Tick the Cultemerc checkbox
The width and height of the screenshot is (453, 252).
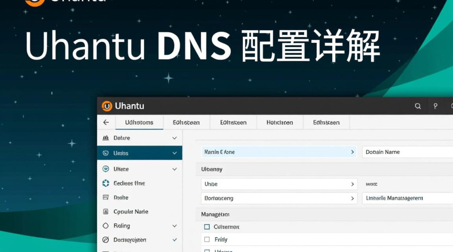tap(207, 227)
